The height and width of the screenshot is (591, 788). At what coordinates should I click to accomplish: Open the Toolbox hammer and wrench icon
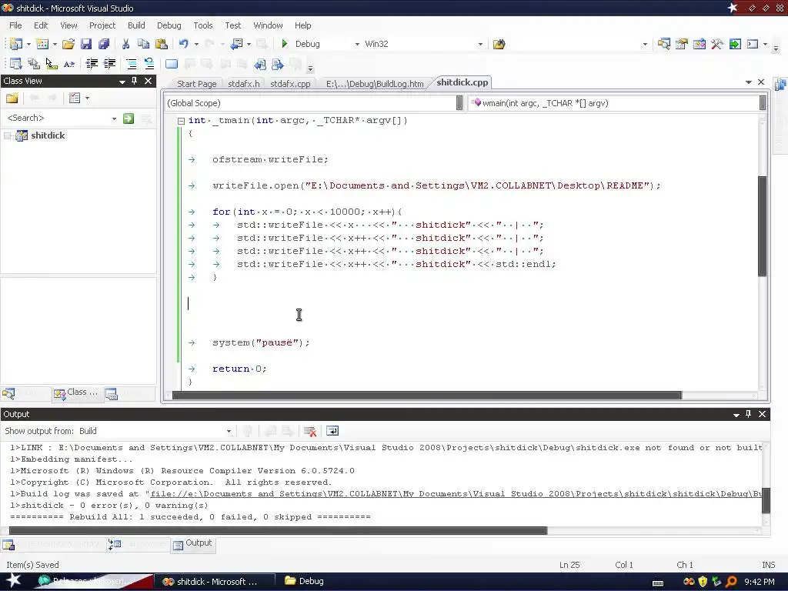coord(717,44)
